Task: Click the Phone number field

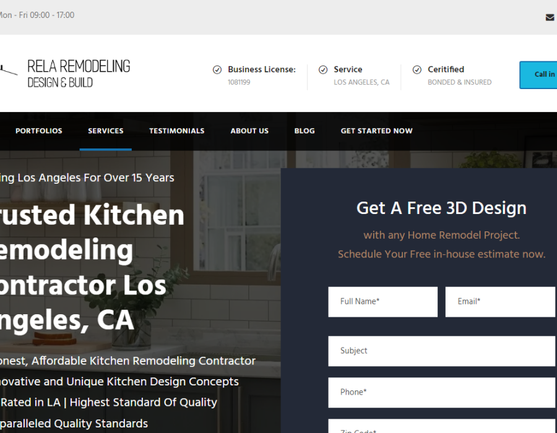Action: coord(441,392)
